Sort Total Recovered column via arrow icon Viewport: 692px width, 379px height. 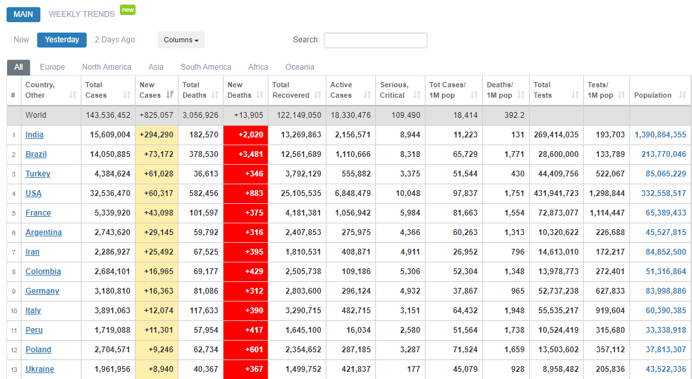coord(317,95)
